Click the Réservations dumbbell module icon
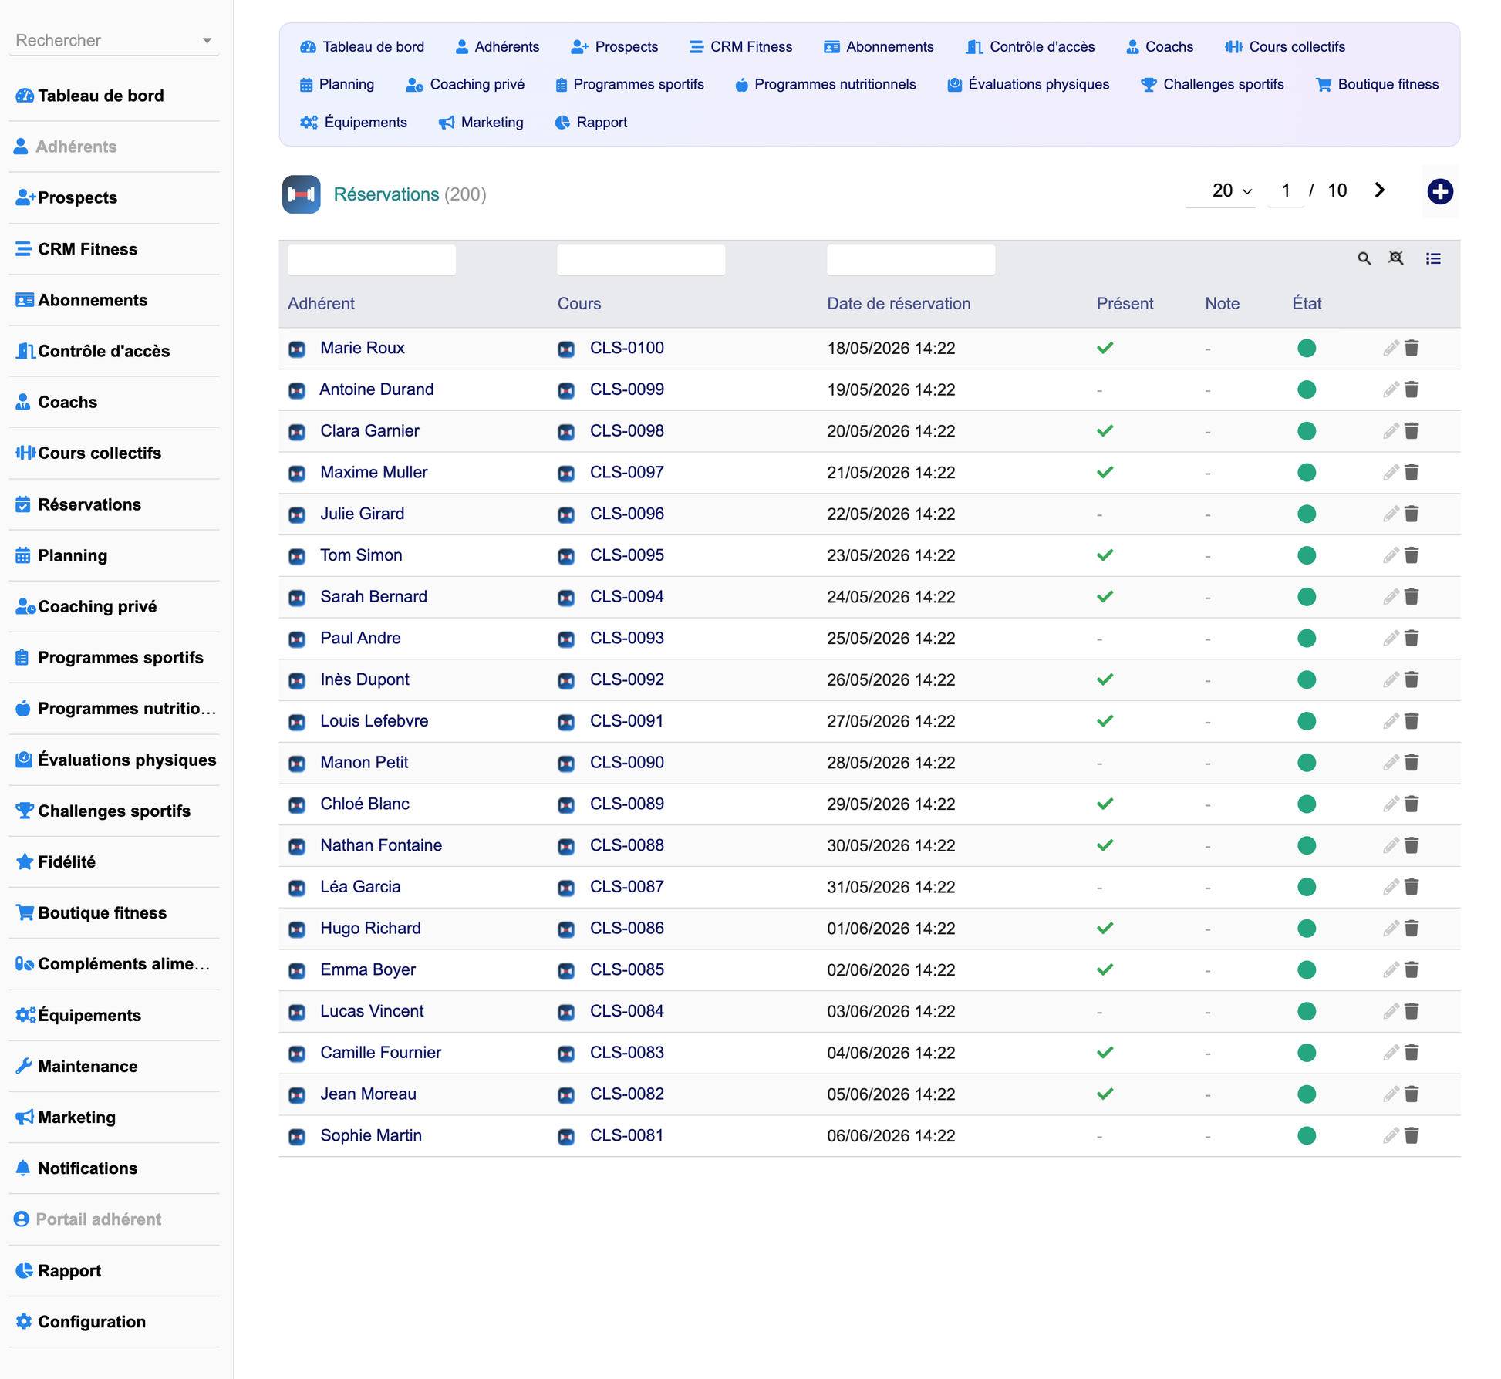1501x1379 pixels. 301,194
